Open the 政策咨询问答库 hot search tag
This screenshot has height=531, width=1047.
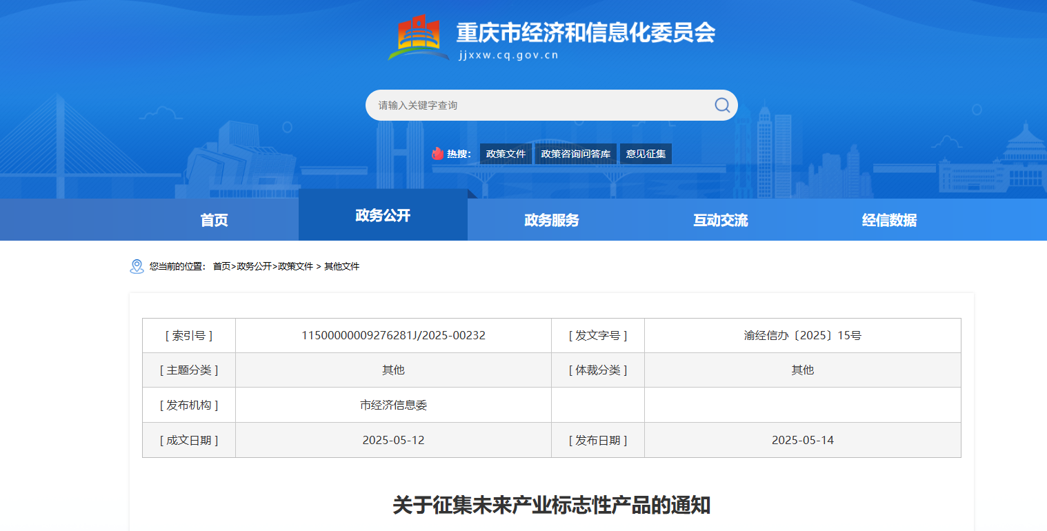pyautogui.click(x=575, y=154)
